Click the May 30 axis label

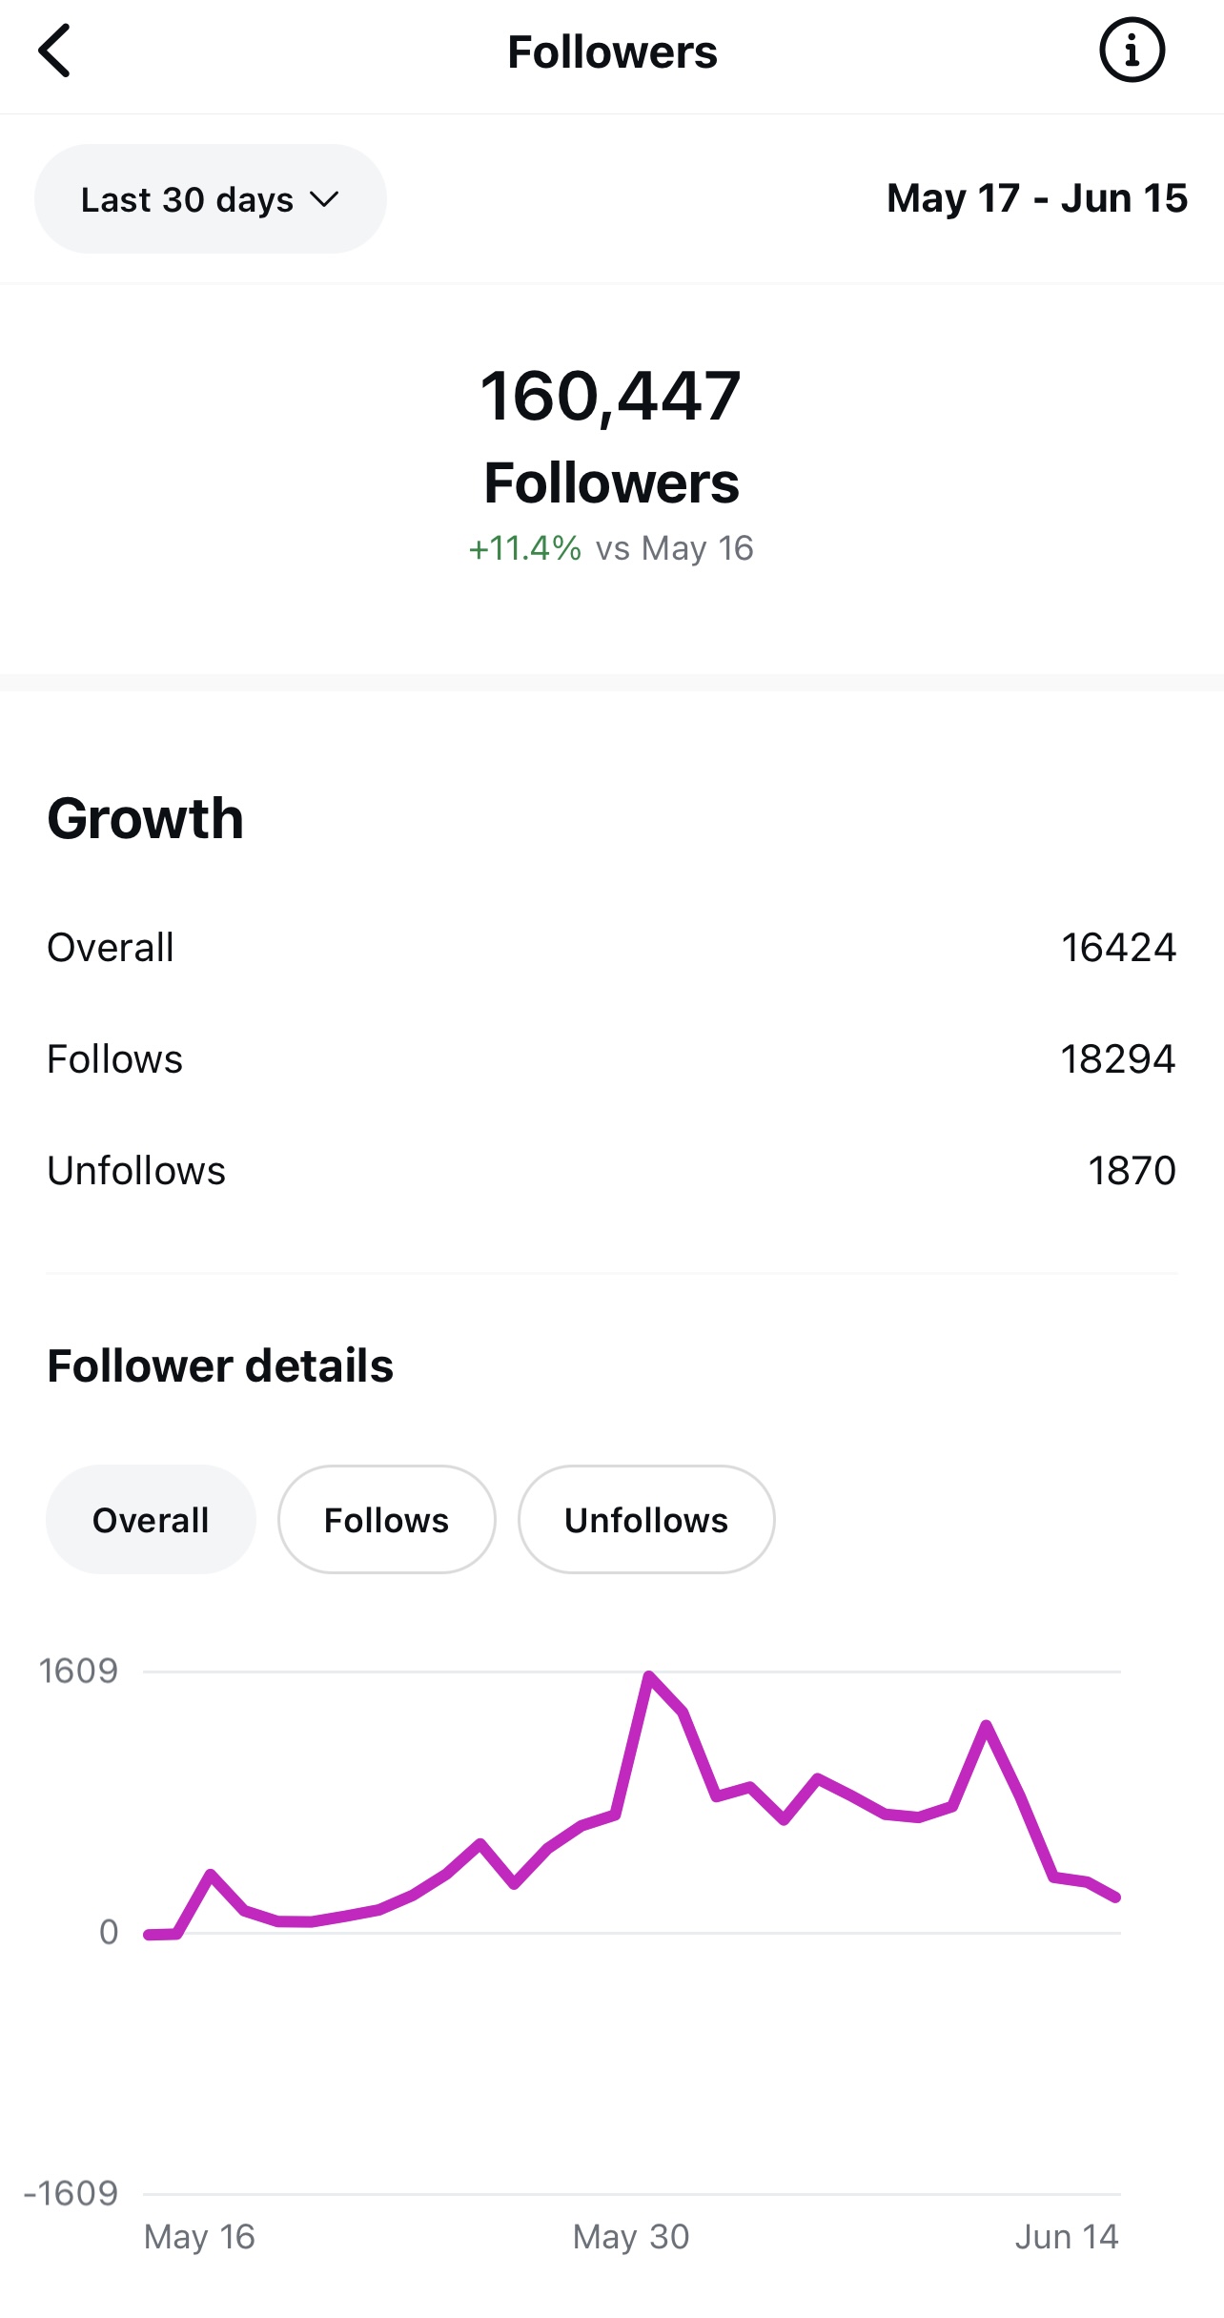(630, 2236)
